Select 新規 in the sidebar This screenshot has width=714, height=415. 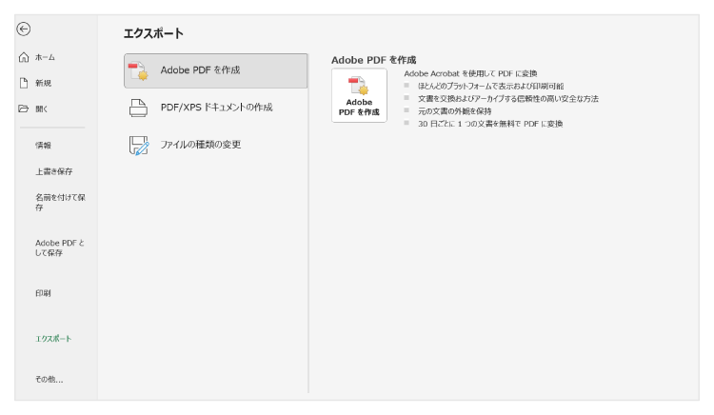point(43,83)
